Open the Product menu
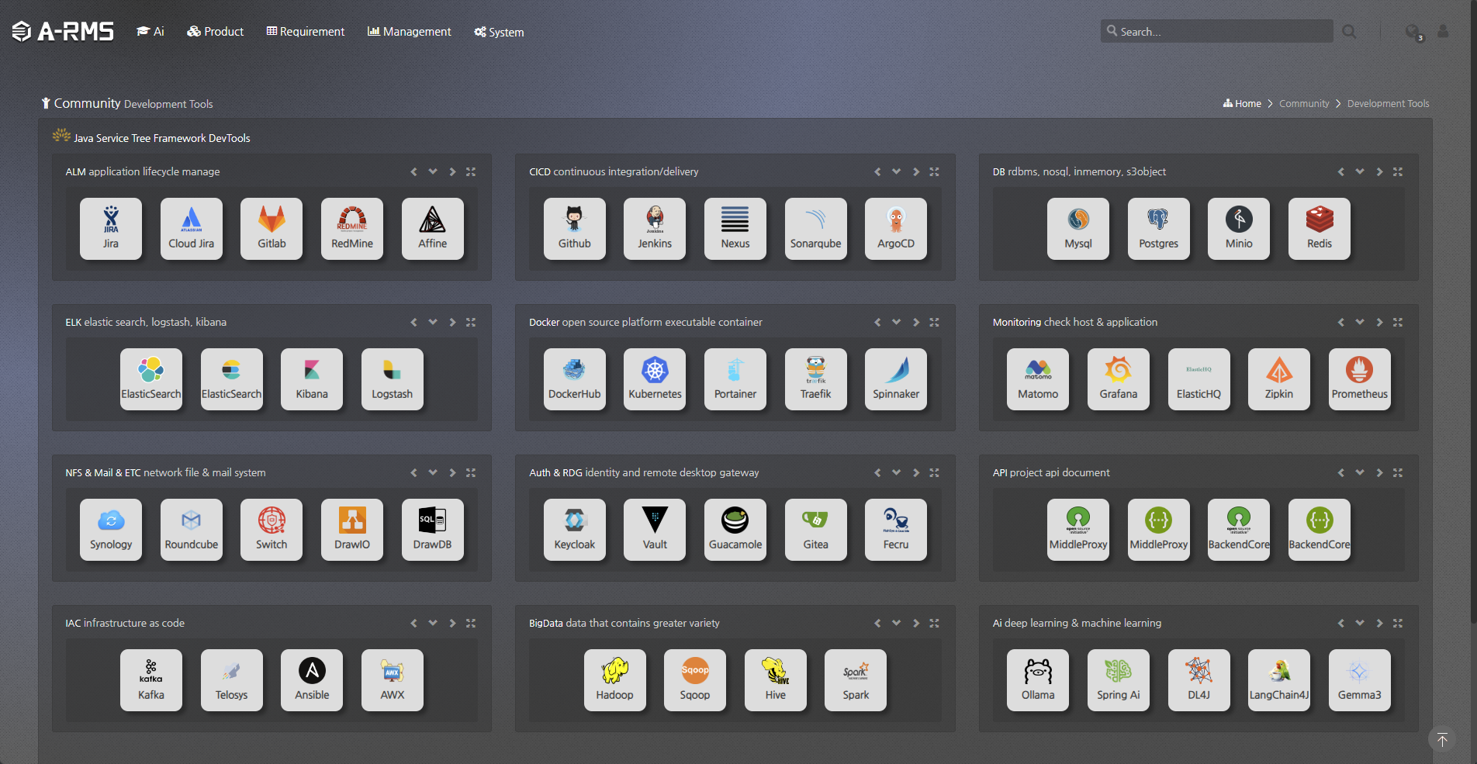Screen dimensions: 1477x764 (x=216, y=32)
